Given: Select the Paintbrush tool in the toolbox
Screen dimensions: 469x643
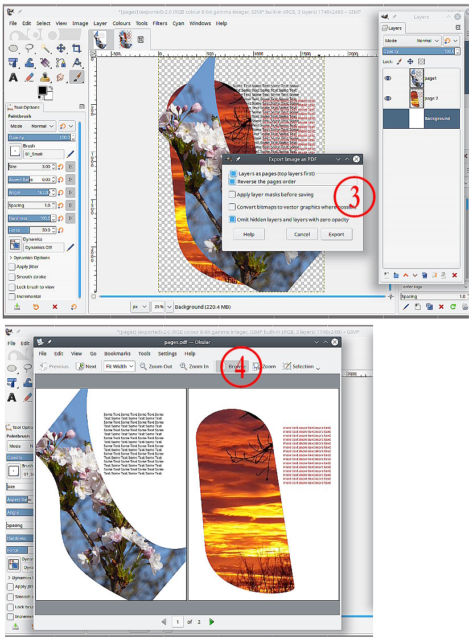Looking at the screenshot, I should click(x=77, y=77).
